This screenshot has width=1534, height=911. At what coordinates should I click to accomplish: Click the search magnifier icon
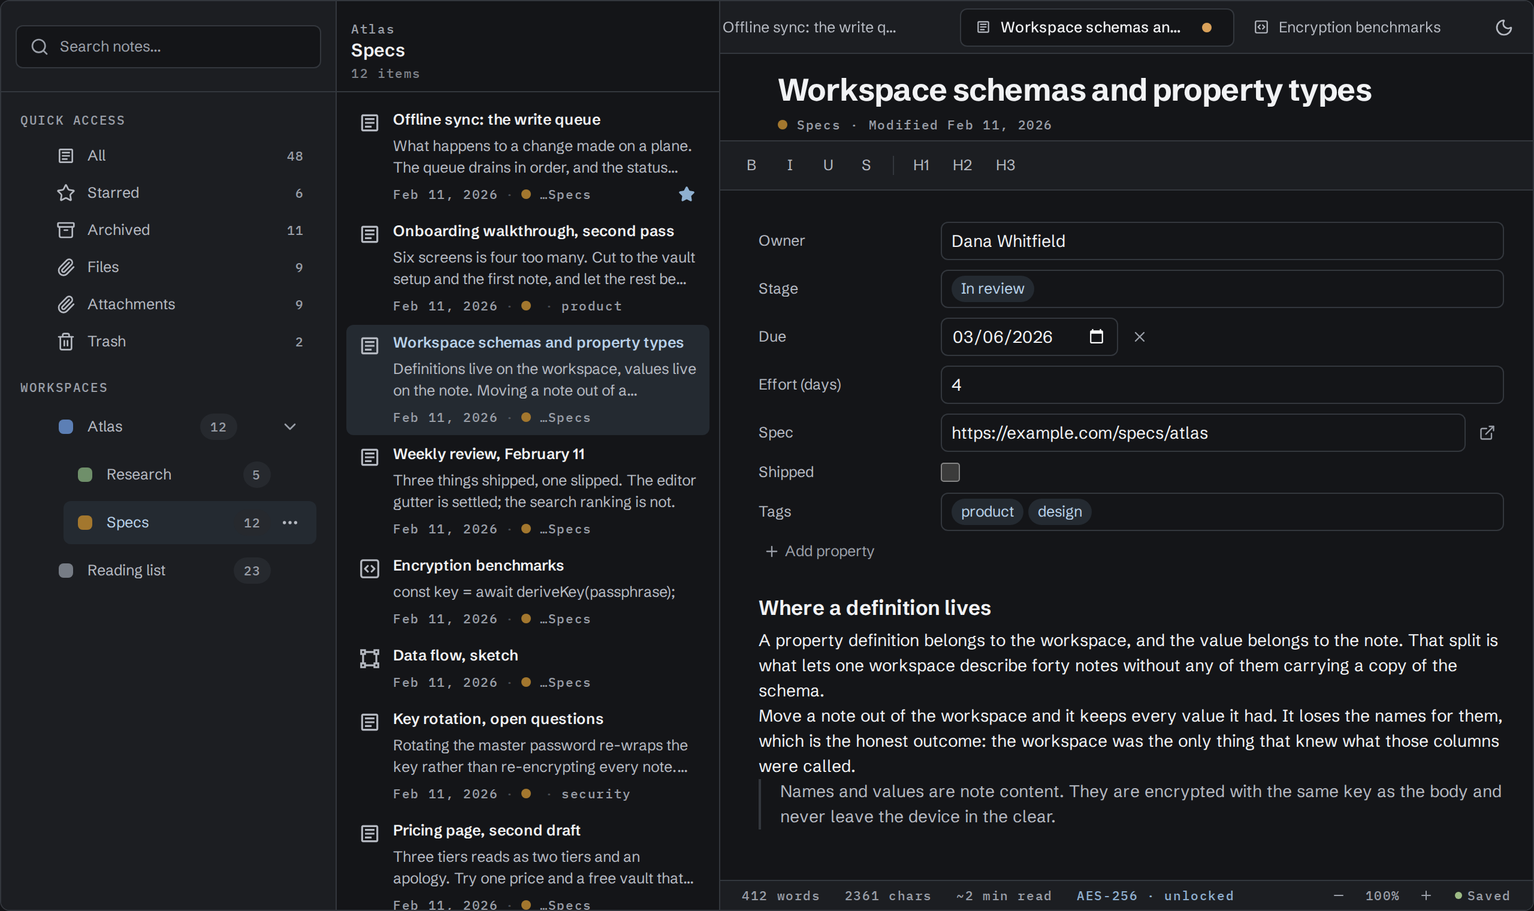coord(40,47)
